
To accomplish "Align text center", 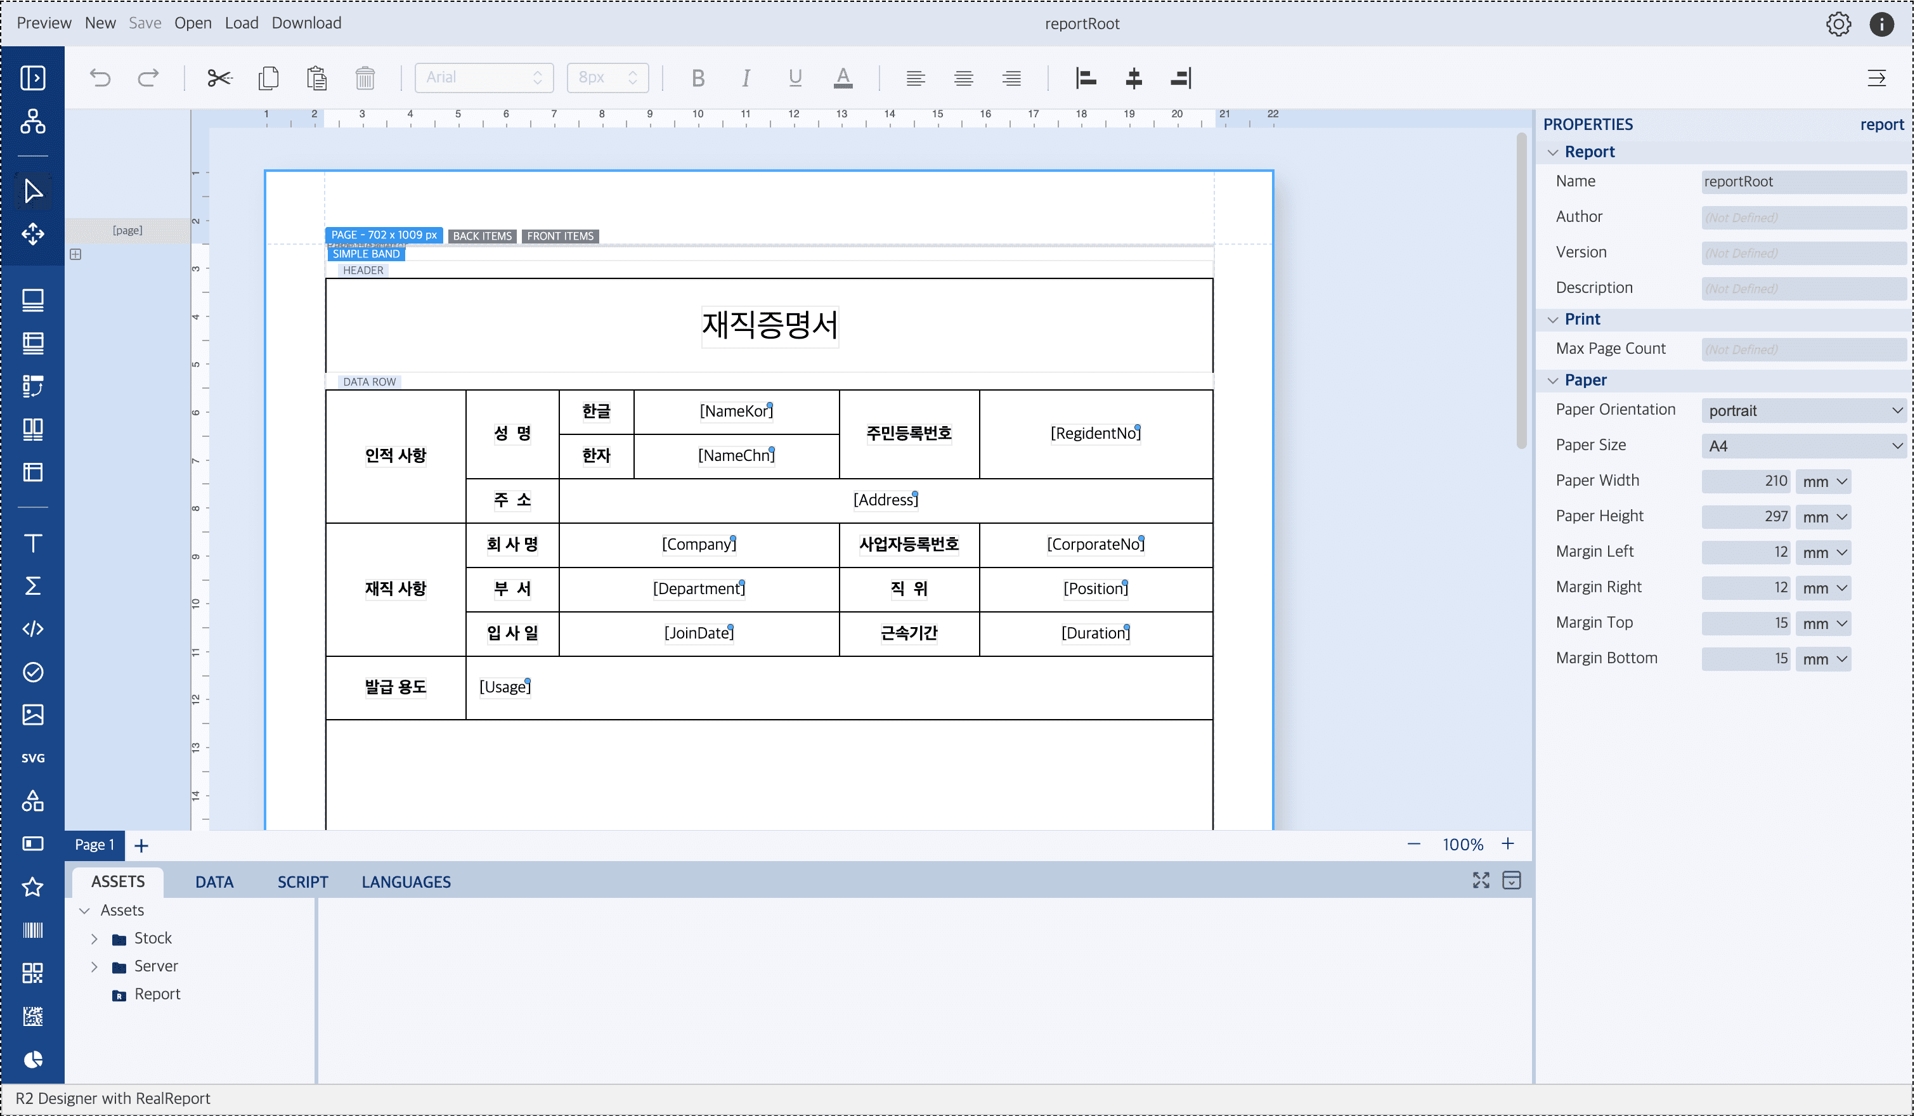I will (x=964, y=77).
